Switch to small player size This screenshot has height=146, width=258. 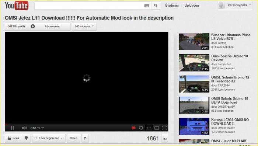coord(149,128)
